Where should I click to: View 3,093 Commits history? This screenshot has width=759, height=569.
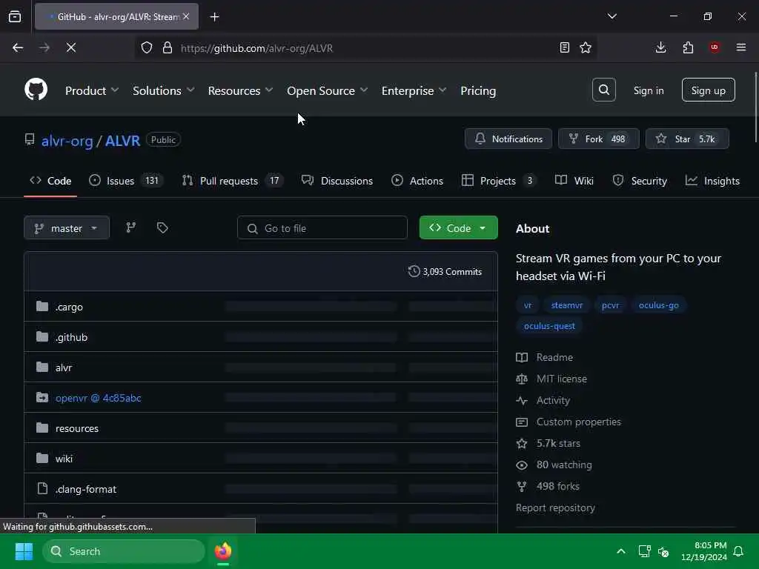445,271
